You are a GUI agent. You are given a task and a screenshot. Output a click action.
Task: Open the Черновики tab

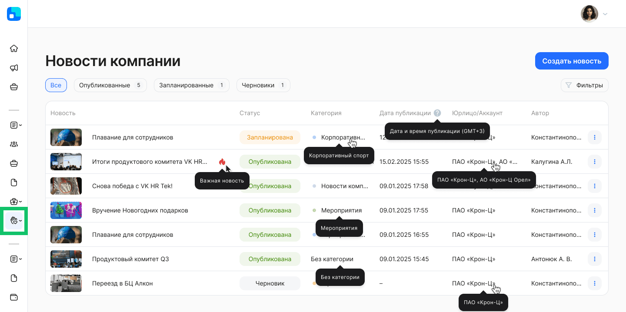(x=263, y=85)
